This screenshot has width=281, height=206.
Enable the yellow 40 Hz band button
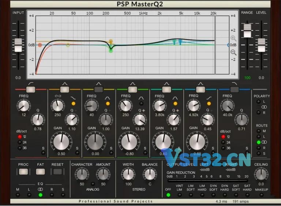[98, 89]
